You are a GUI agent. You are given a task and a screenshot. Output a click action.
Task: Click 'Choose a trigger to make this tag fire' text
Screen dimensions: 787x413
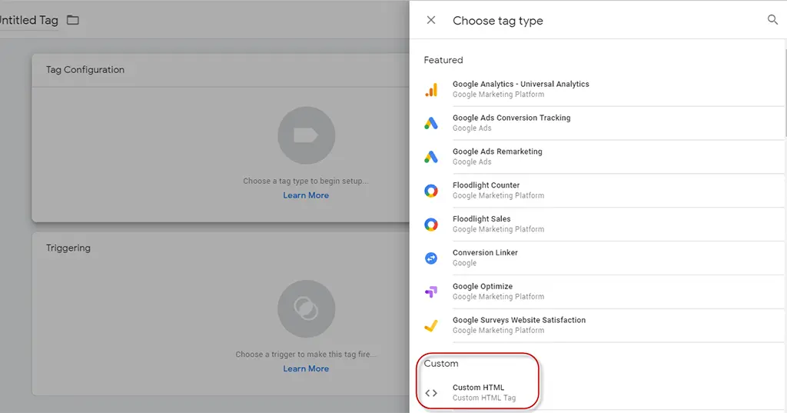point(306,355)
